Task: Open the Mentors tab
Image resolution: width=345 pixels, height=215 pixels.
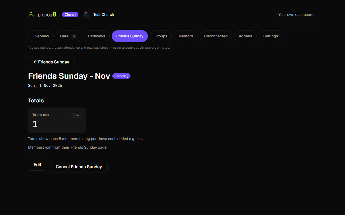Action: point(186,36)
